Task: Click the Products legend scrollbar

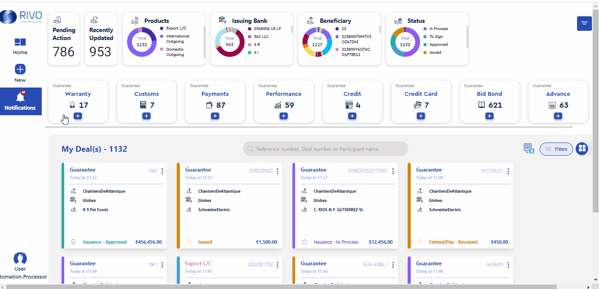Action: tap(204, 41)
